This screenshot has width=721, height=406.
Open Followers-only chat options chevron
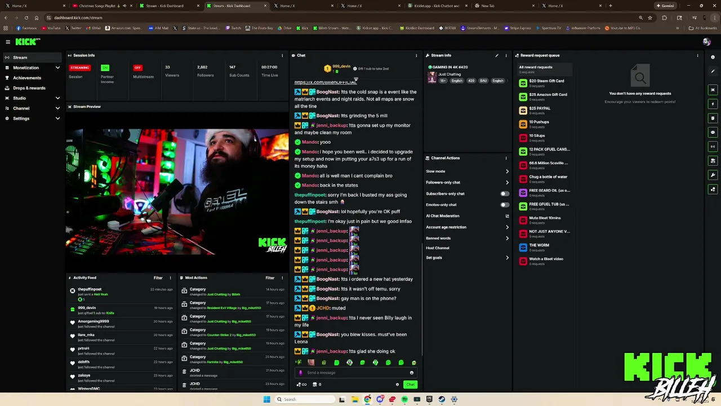[507, 182]
